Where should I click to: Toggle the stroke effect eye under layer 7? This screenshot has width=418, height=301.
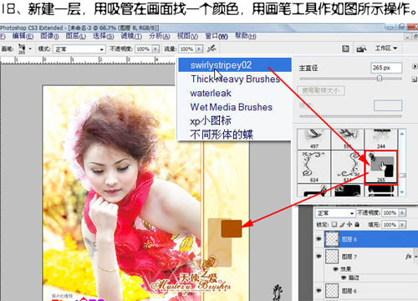click(344, 278)
